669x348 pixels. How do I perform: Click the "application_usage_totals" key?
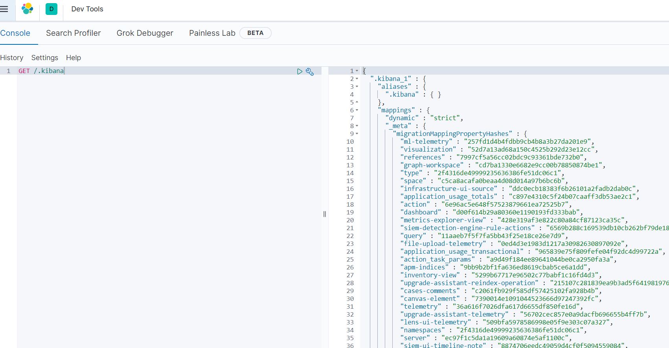click(x=449, y=196)
